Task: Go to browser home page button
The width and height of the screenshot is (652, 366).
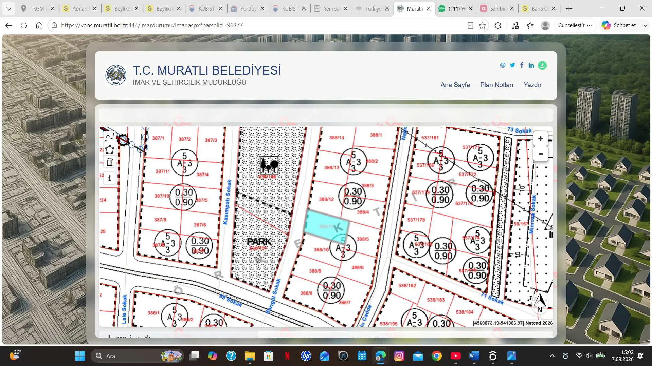Action: [39, 25]
